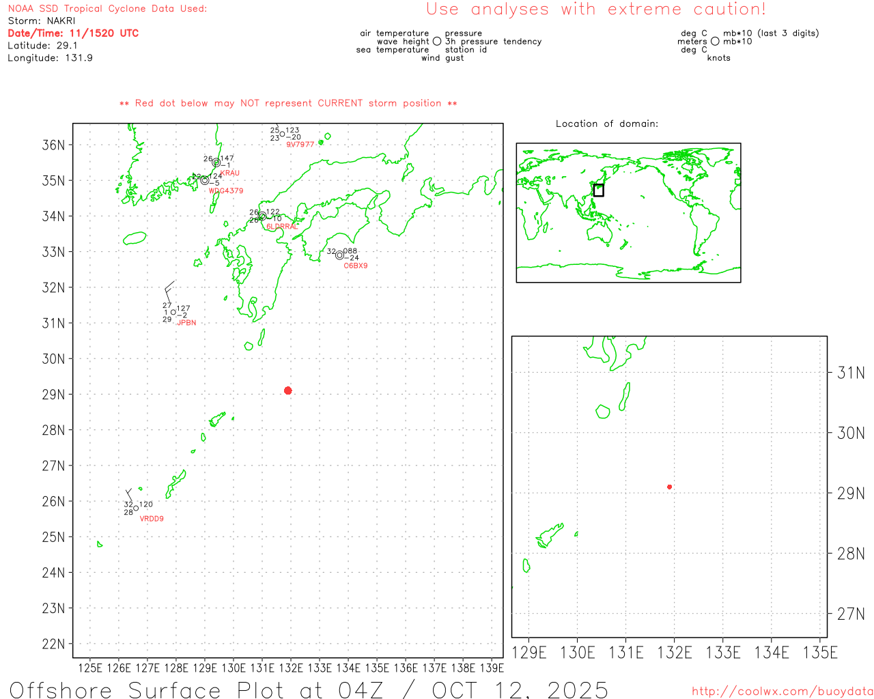Click the 'Latitude: 29.1' text

(x=42, y=46)
